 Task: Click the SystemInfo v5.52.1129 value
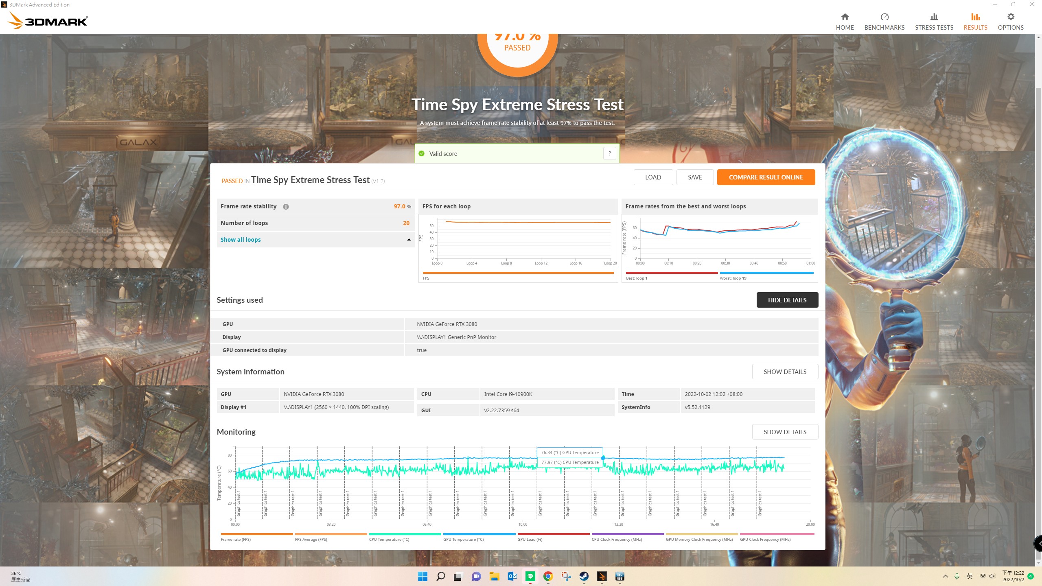pos(697,407)
